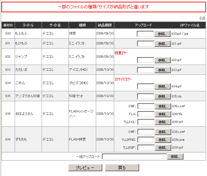Click 参照 button next to 933.gif
The width and height of the screenshot is (207, 176).
tap(162, 70)
